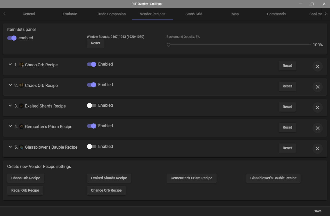Screen dimensions: 330x216
Task: Open the Trade Companion tab
Action: [111, 14]
